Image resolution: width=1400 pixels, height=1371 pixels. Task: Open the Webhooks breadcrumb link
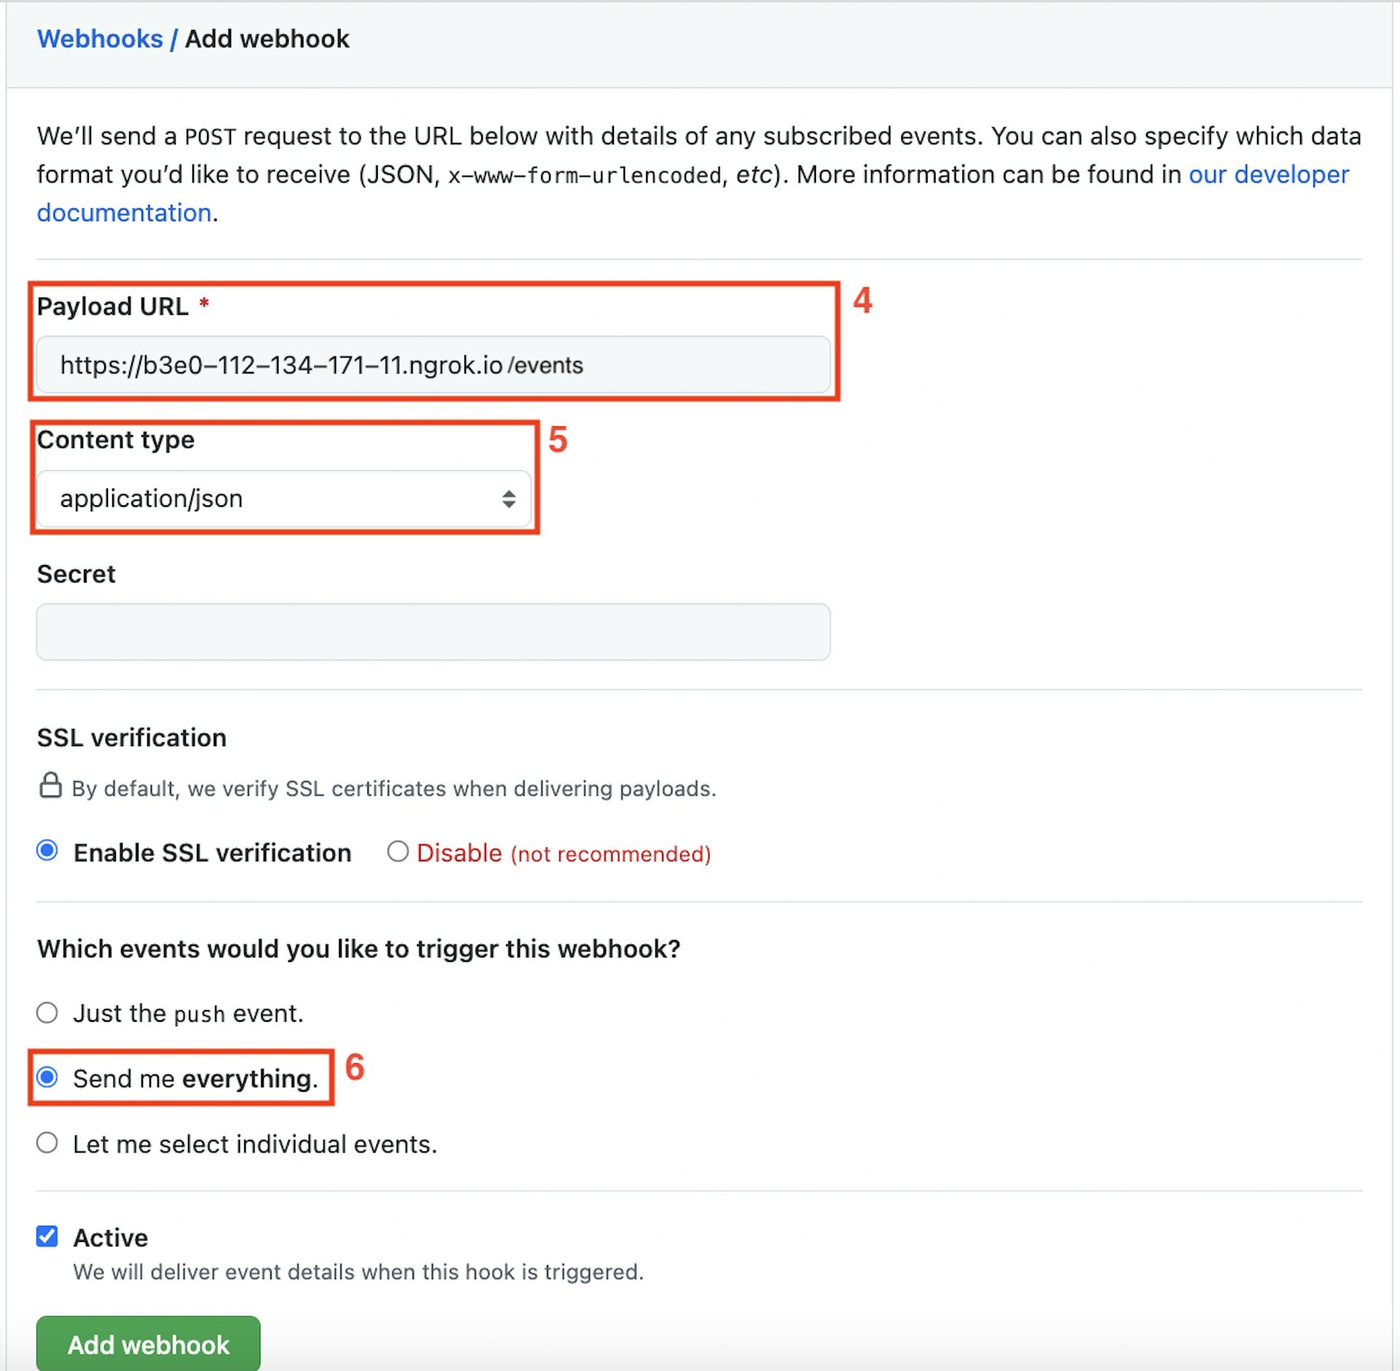tap(100, 39)
